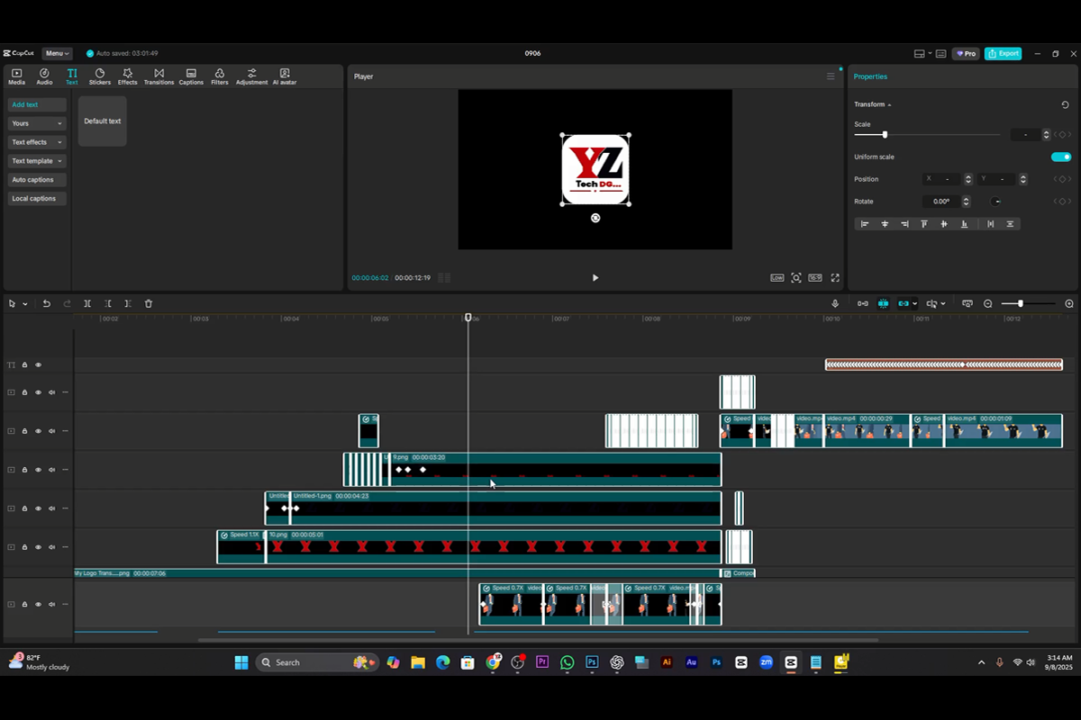Switch to the Filters tab
The height and width of the screenshot is (720, 1081).
(x=220, y=76)
